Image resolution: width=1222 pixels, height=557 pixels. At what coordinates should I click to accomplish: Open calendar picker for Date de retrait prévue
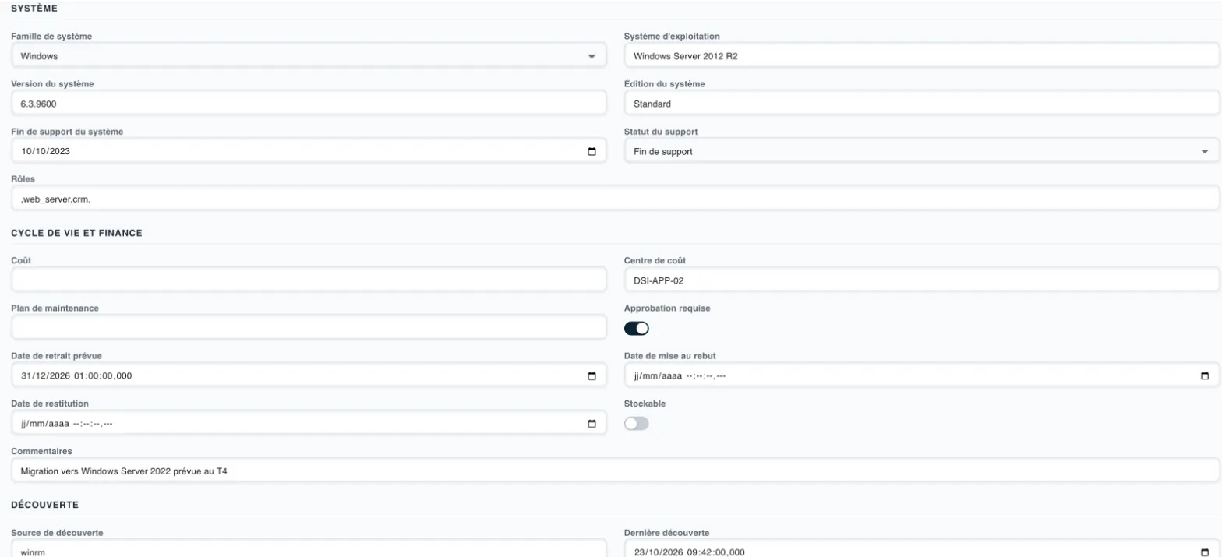592,376
